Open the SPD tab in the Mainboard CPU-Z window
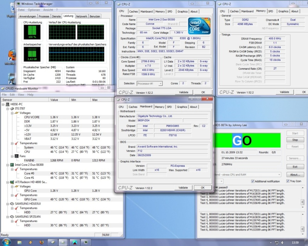Viewport: 308px width, 246px height. (x=169, y=107)
